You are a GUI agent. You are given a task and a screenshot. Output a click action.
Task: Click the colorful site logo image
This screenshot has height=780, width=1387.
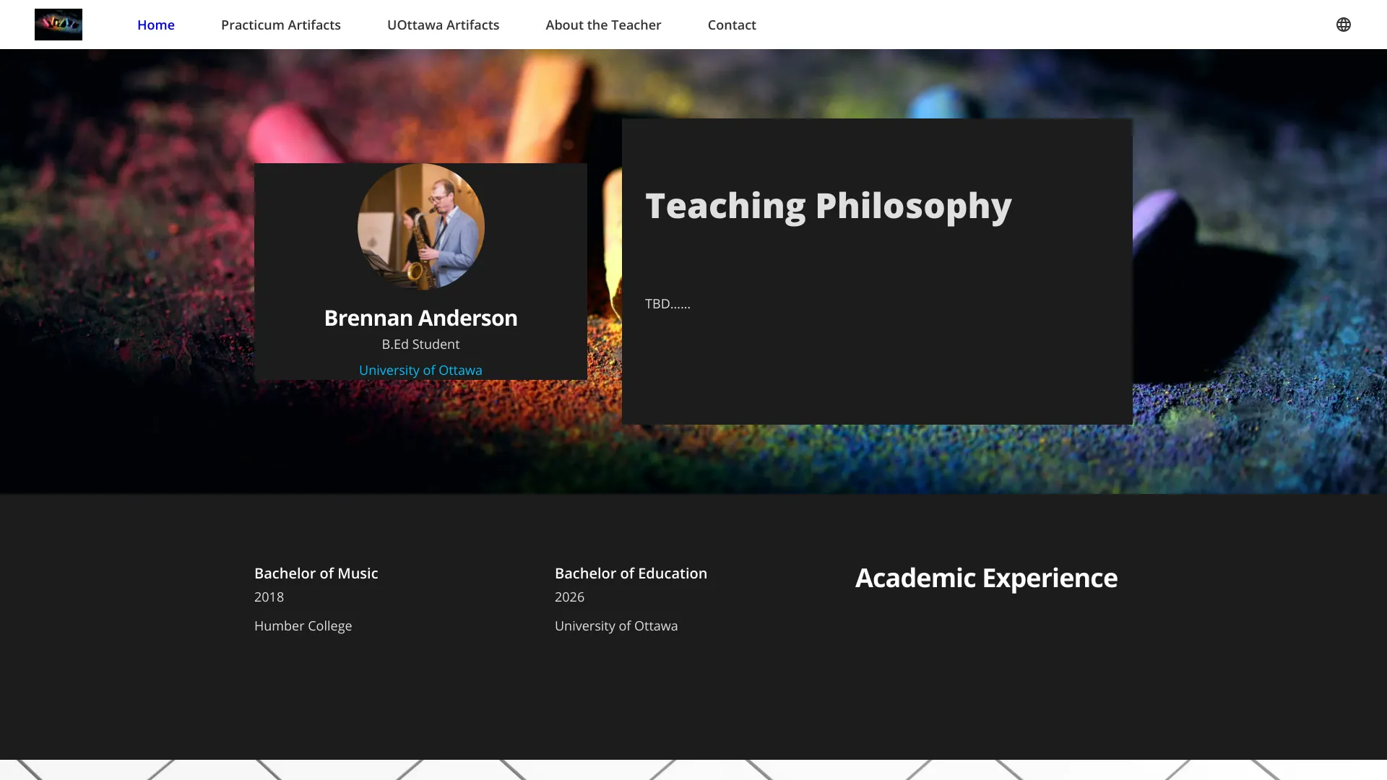click(58, 25)
